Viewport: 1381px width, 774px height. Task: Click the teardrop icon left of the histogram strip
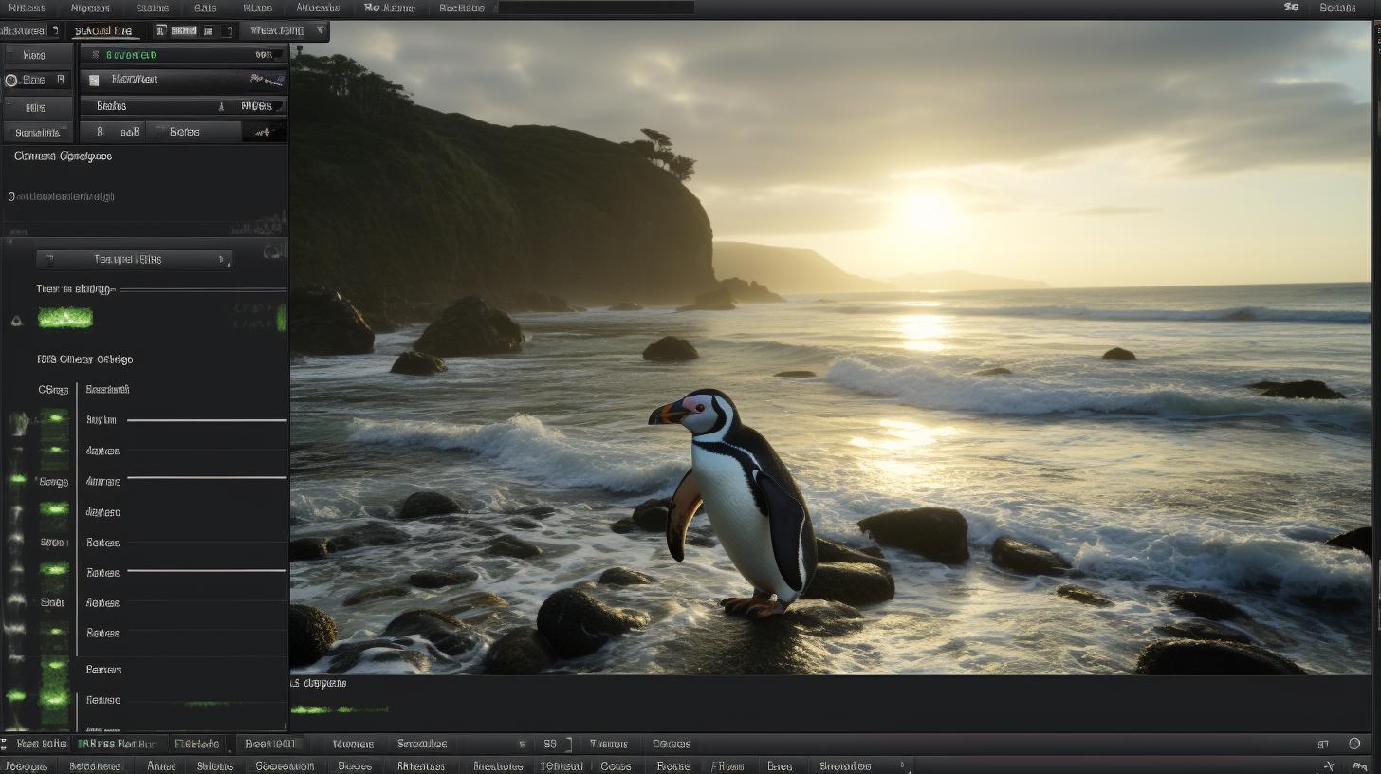tap(17, 321)
